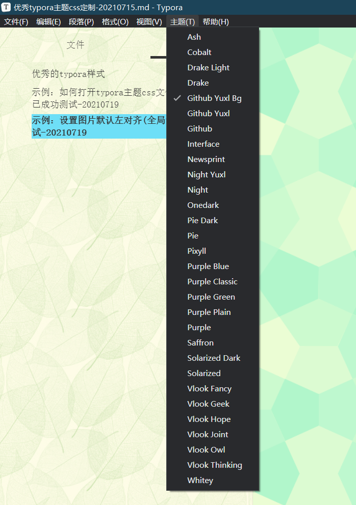
Task: Open the 段落(P) menu
Action: [x=82, y=21]
